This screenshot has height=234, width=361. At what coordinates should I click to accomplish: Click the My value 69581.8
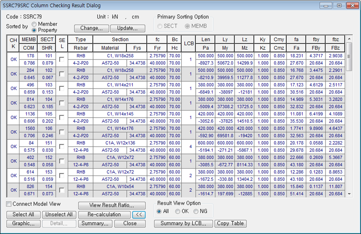click(x=225, y=136)
